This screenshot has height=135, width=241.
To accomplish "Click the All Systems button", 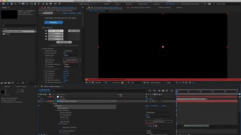I will [64, 42].
